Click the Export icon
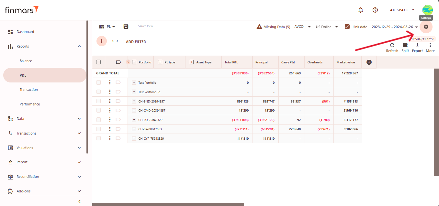Image resolution: width=439 pixels, height=206 pixels. click(417, 45)
